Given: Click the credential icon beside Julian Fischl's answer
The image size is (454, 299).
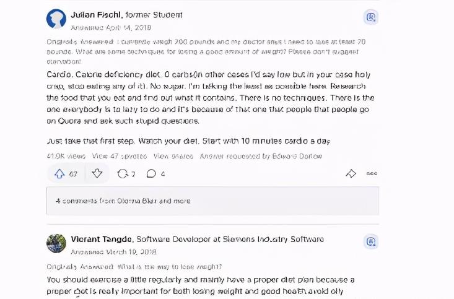Looking at the screenshot, I should point(371,17).
